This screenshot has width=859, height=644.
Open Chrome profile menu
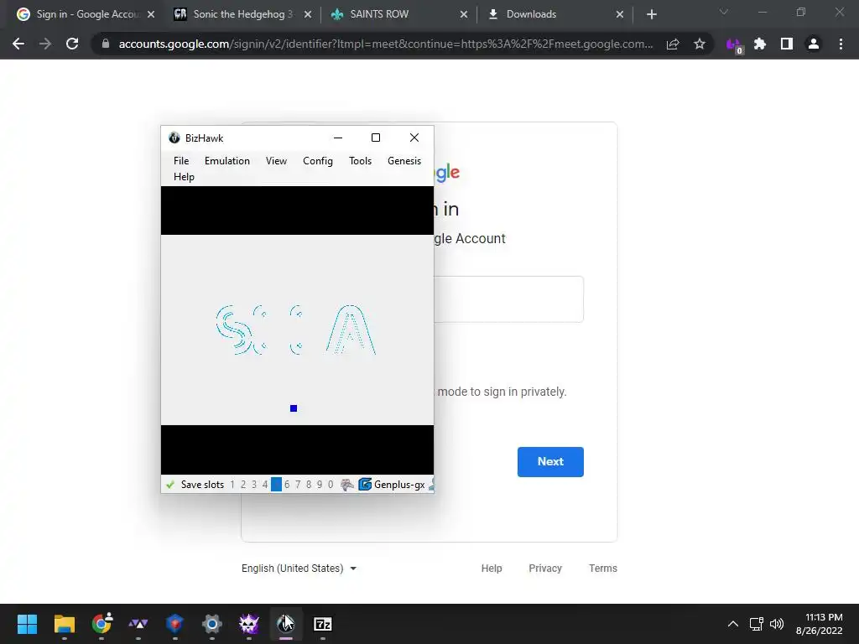[x=814, y=44]
